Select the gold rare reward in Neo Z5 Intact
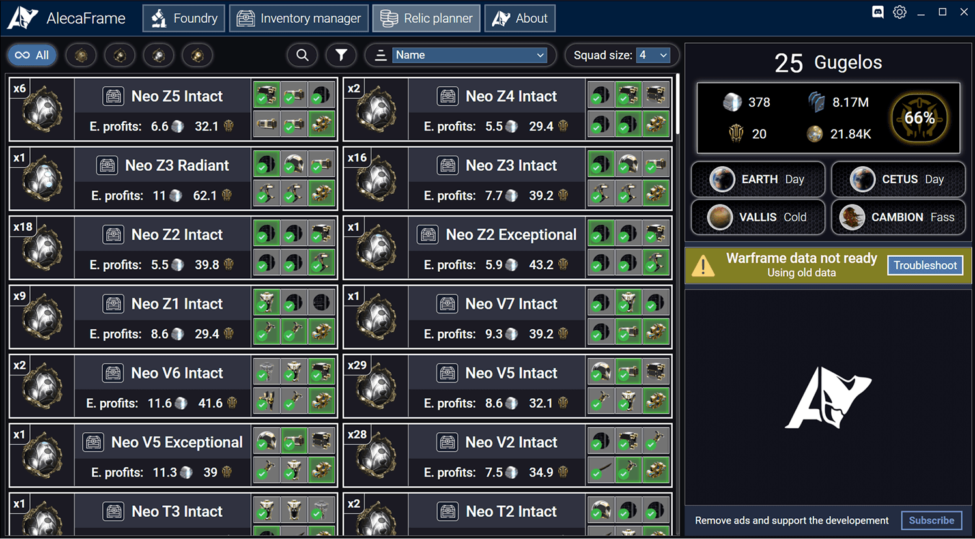 click(x=322, y=124)
